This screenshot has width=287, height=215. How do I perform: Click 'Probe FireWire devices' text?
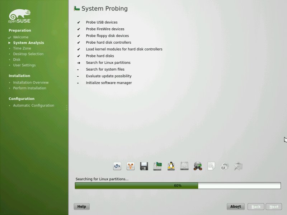pos(105,29)
